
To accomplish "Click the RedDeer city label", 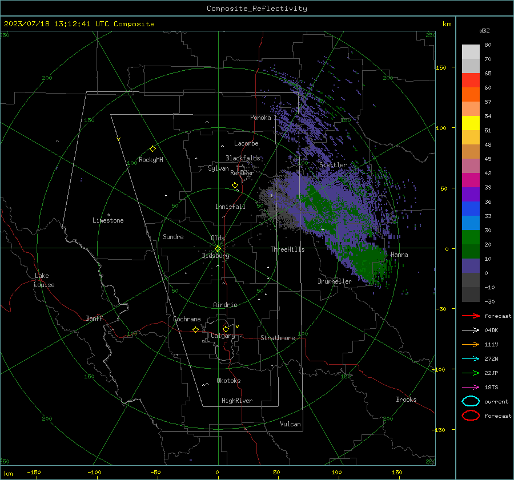I will click(242, 173).
